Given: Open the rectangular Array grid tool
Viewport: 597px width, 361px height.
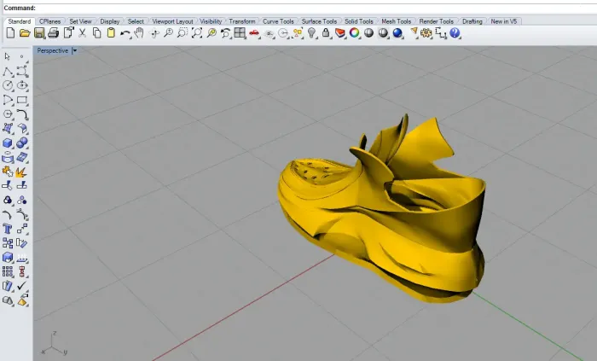Looking at the screenshot, I should click(x=7, y=271).
